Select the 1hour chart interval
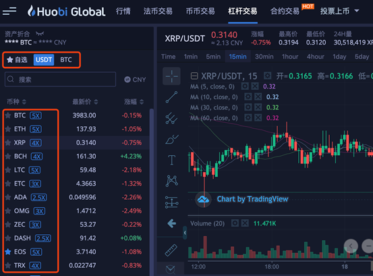The image size is (373, 276). click(290, 57)
